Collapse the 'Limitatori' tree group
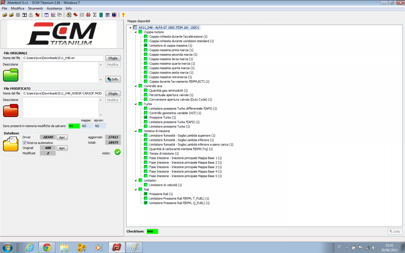 136,180
